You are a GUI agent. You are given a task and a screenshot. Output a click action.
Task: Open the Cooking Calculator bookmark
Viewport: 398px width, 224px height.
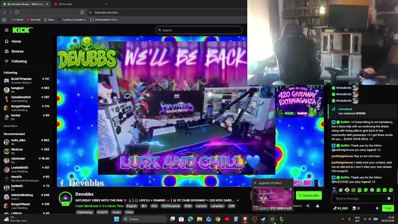pos(72,20)
